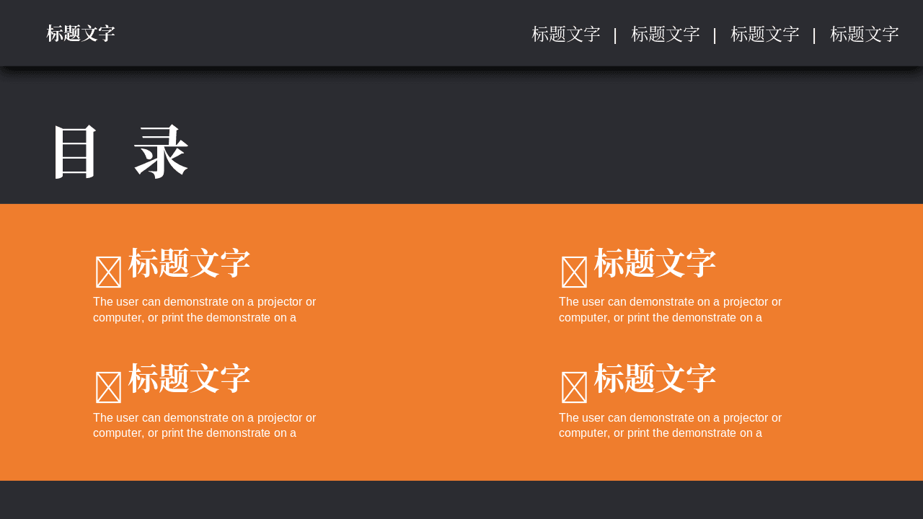Click the lower-left section's description paragraph

pyautogui.click(x=205, y=425)
